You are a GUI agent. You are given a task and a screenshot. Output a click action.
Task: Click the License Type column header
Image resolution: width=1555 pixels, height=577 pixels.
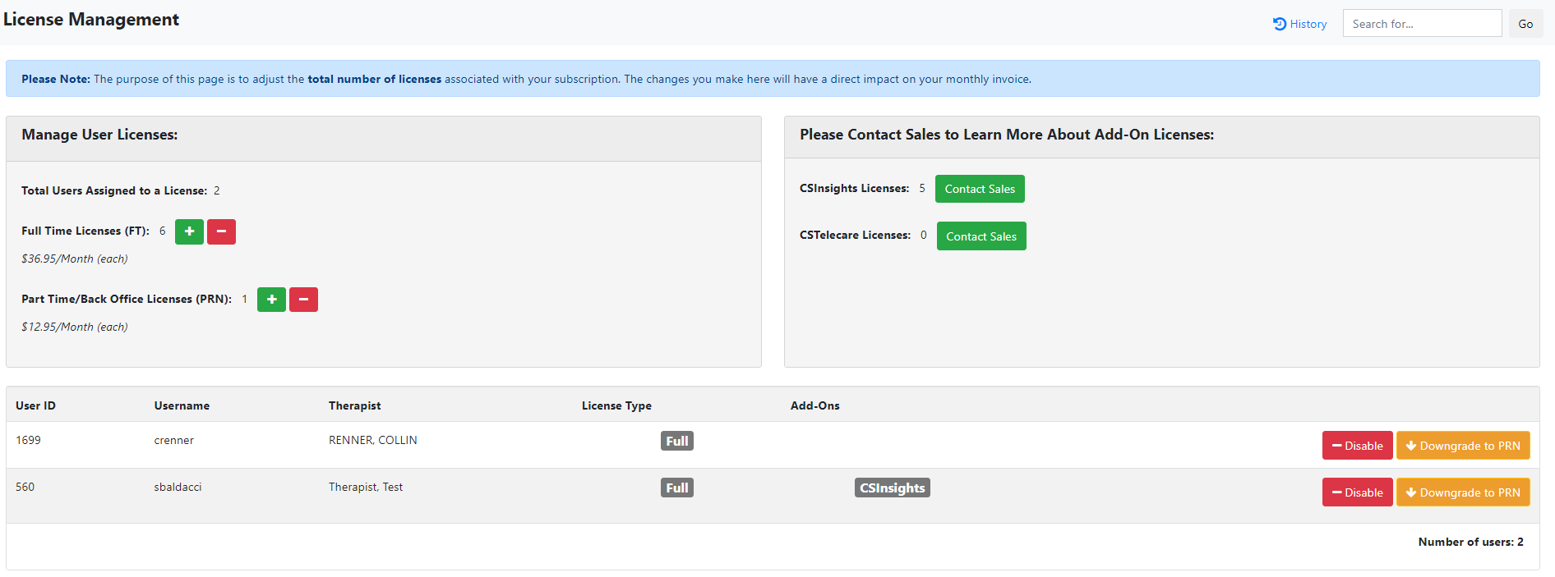click(x=616, y=405)
